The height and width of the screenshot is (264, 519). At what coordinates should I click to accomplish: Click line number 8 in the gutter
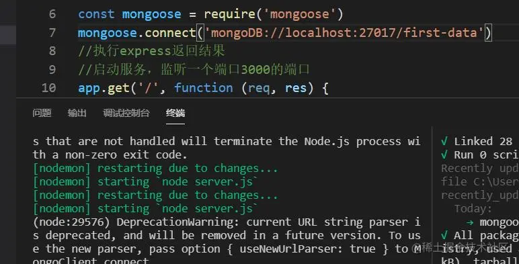click(52, 51)
